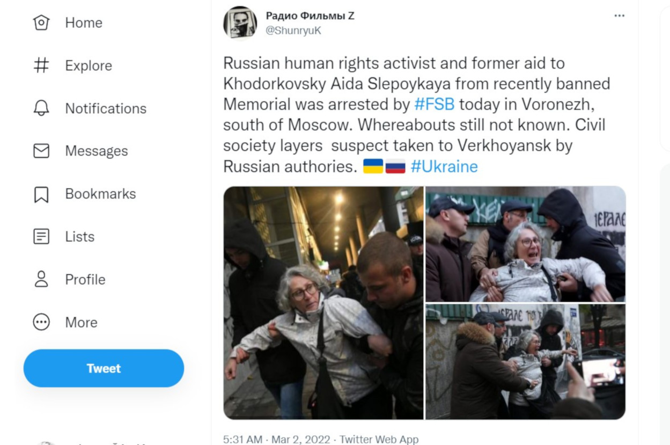Click the tweet author's avatar

[240, 23]
